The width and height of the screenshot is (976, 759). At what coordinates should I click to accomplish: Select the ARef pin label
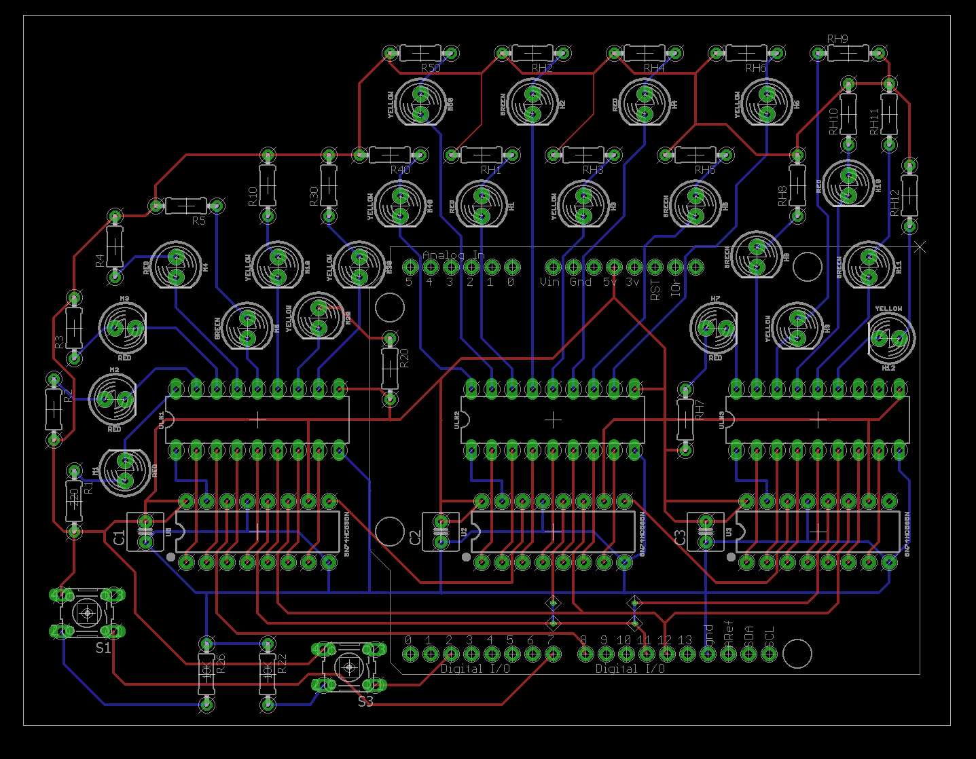[x=729, y=633]
